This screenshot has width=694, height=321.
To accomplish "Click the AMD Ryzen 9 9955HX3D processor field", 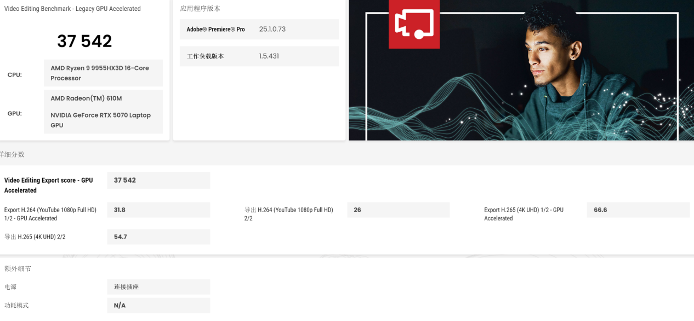I will pos(103,73).
